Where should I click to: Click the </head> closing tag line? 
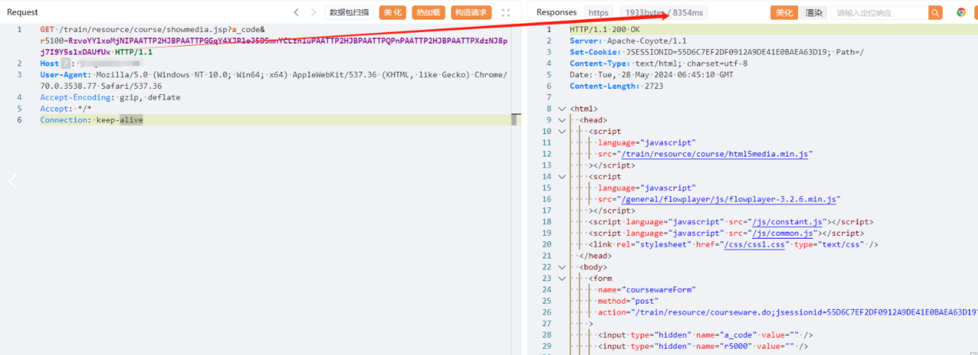(595, 256)
